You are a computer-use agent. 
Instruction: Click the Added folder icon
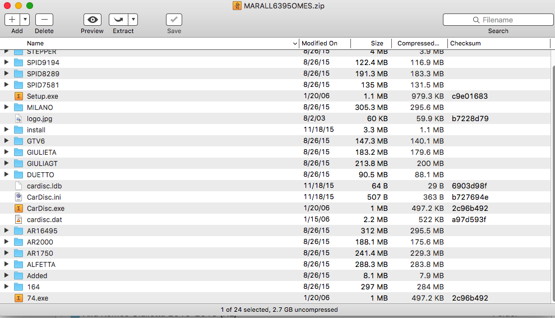18,275
